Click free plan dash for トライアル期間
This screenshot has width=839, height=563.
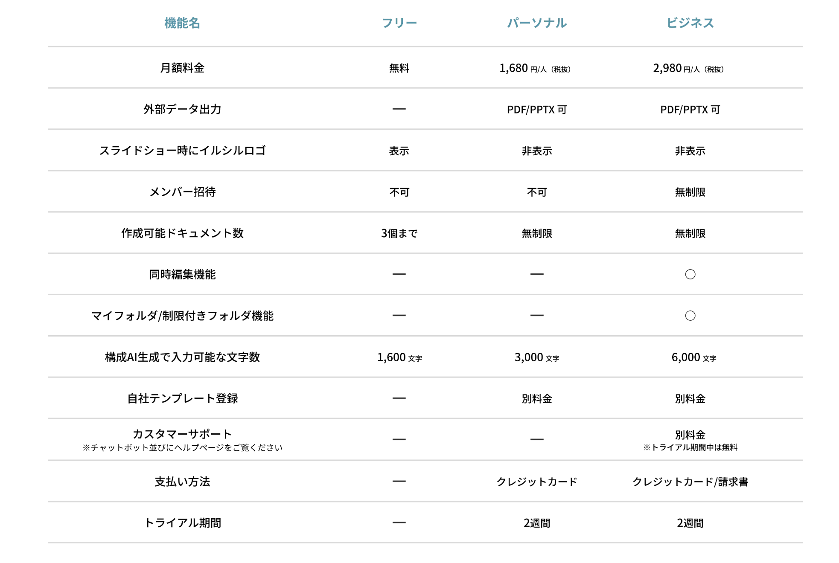[399, 522]
